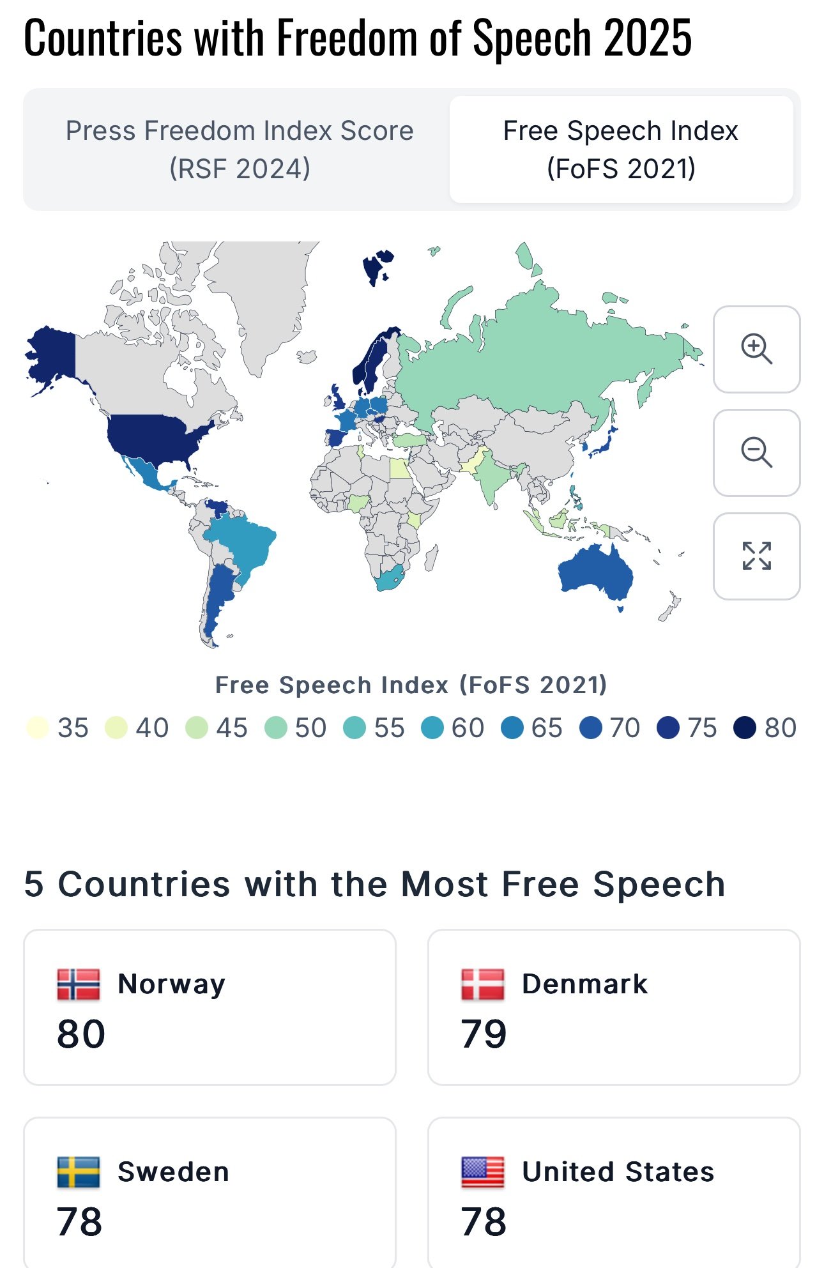This screenshot has width=824, height=1268.
Task: Click the 50 legend color swatch
Action: click(276, 728)
